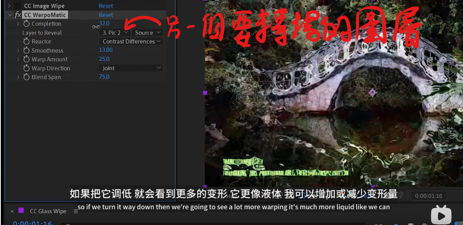Viewport: 463px width, 225px height.
Task: Select the CC WarpoMatic effect name
Action: [x=45, y=15]
